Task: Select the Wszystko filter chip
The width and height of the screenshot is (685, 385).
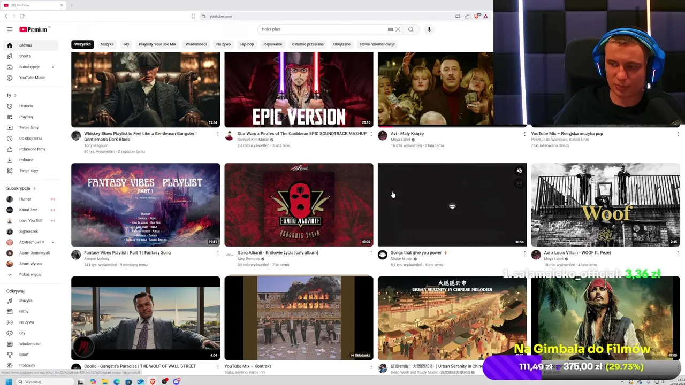Action: 82,44
